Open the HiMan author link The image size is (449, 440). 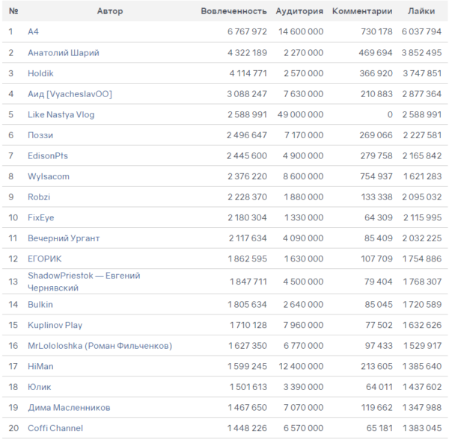coord(40,366)
